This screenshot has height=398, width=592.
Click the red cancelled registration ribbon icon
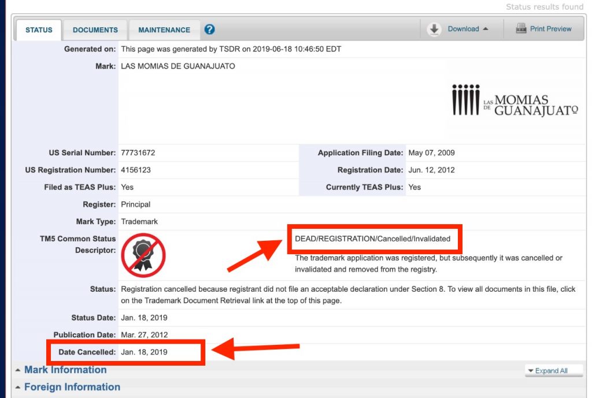[x=143, y=255]
